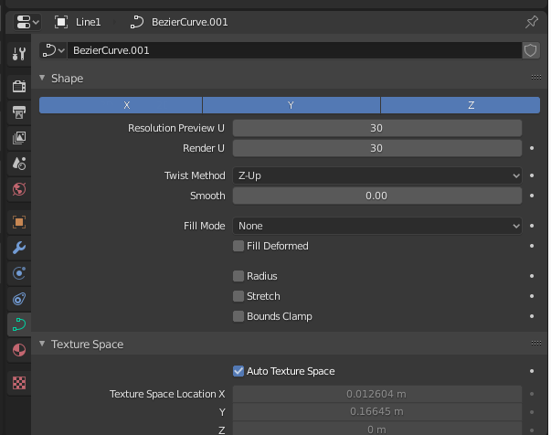
Task: Open the Object properties tab
Action: pos(19,222)
